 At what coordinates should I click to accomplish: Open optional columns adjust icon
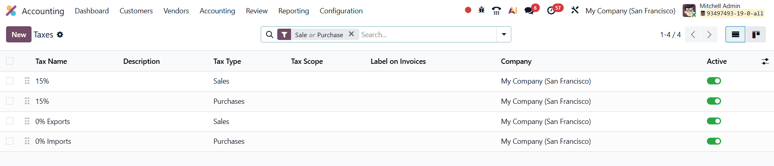(765, 61)
